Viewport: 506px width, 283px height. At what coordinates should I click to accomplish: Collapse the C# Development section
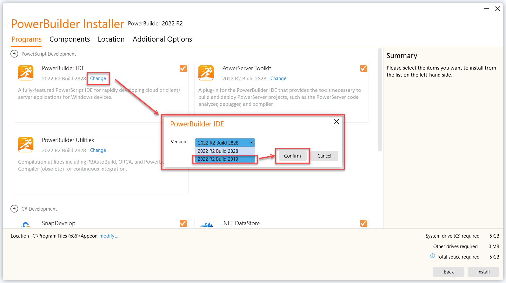point(14,209)
